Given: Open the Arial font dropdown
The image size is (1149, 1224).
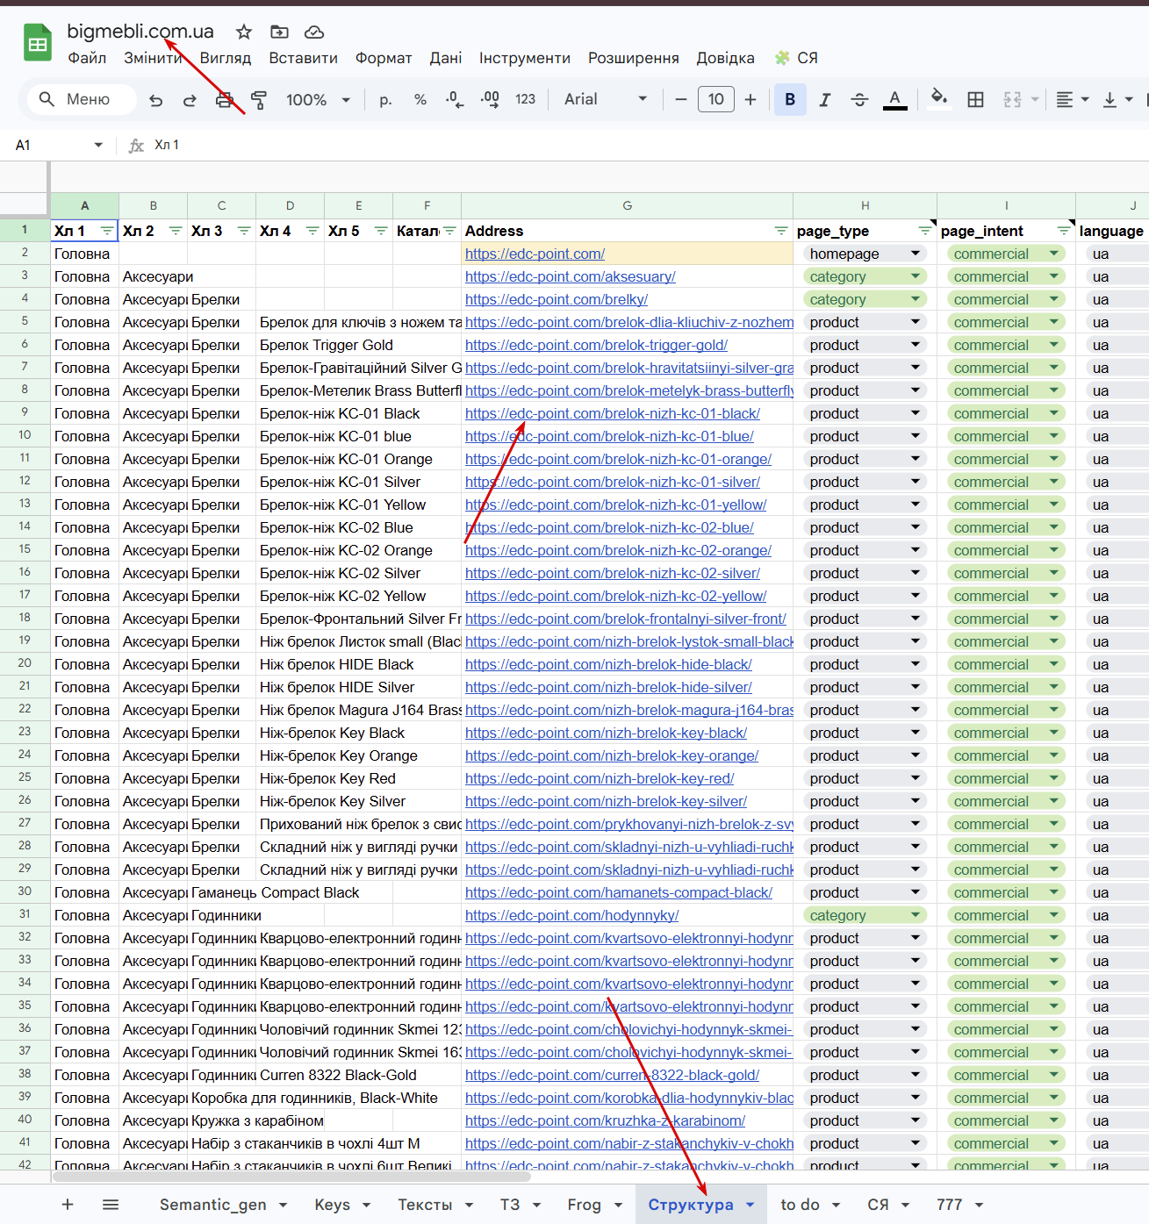Looking at the screenshot, I should (606, 100).
